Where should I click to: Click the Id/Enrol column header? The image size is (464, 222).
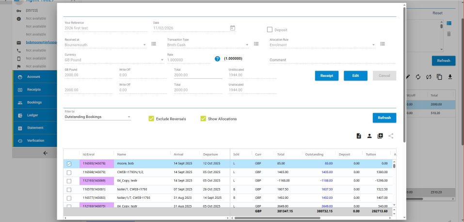click(x=88, y=154)
